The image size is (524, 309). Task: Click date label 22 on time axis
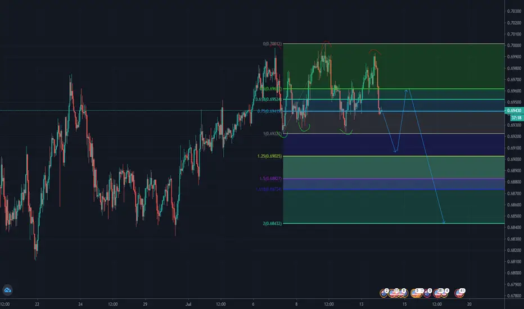tap(37, 304)
